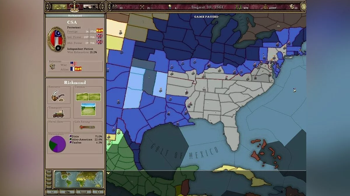Click the army button under the minimap

[67, 192]
